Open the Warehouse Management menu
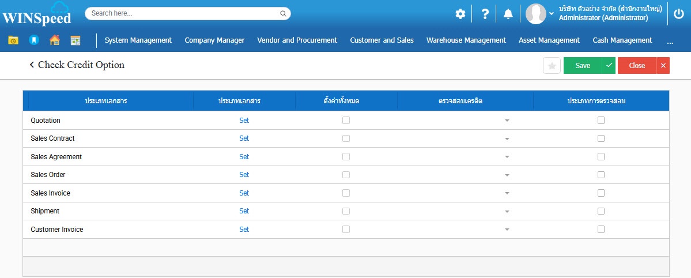 click(466, 40)
